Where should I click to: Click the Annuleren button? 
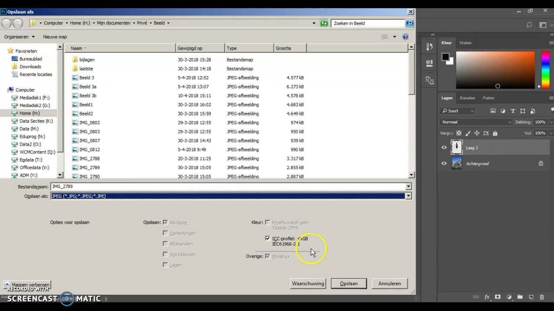pos(390,284)
